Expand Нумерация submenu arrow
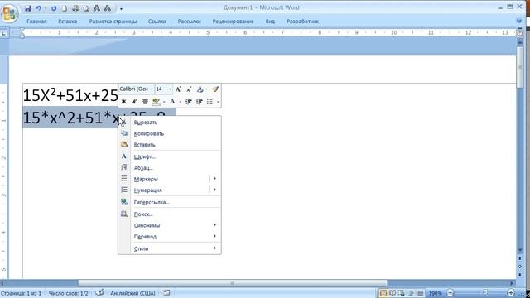530x298 pixels. (215, 190)
